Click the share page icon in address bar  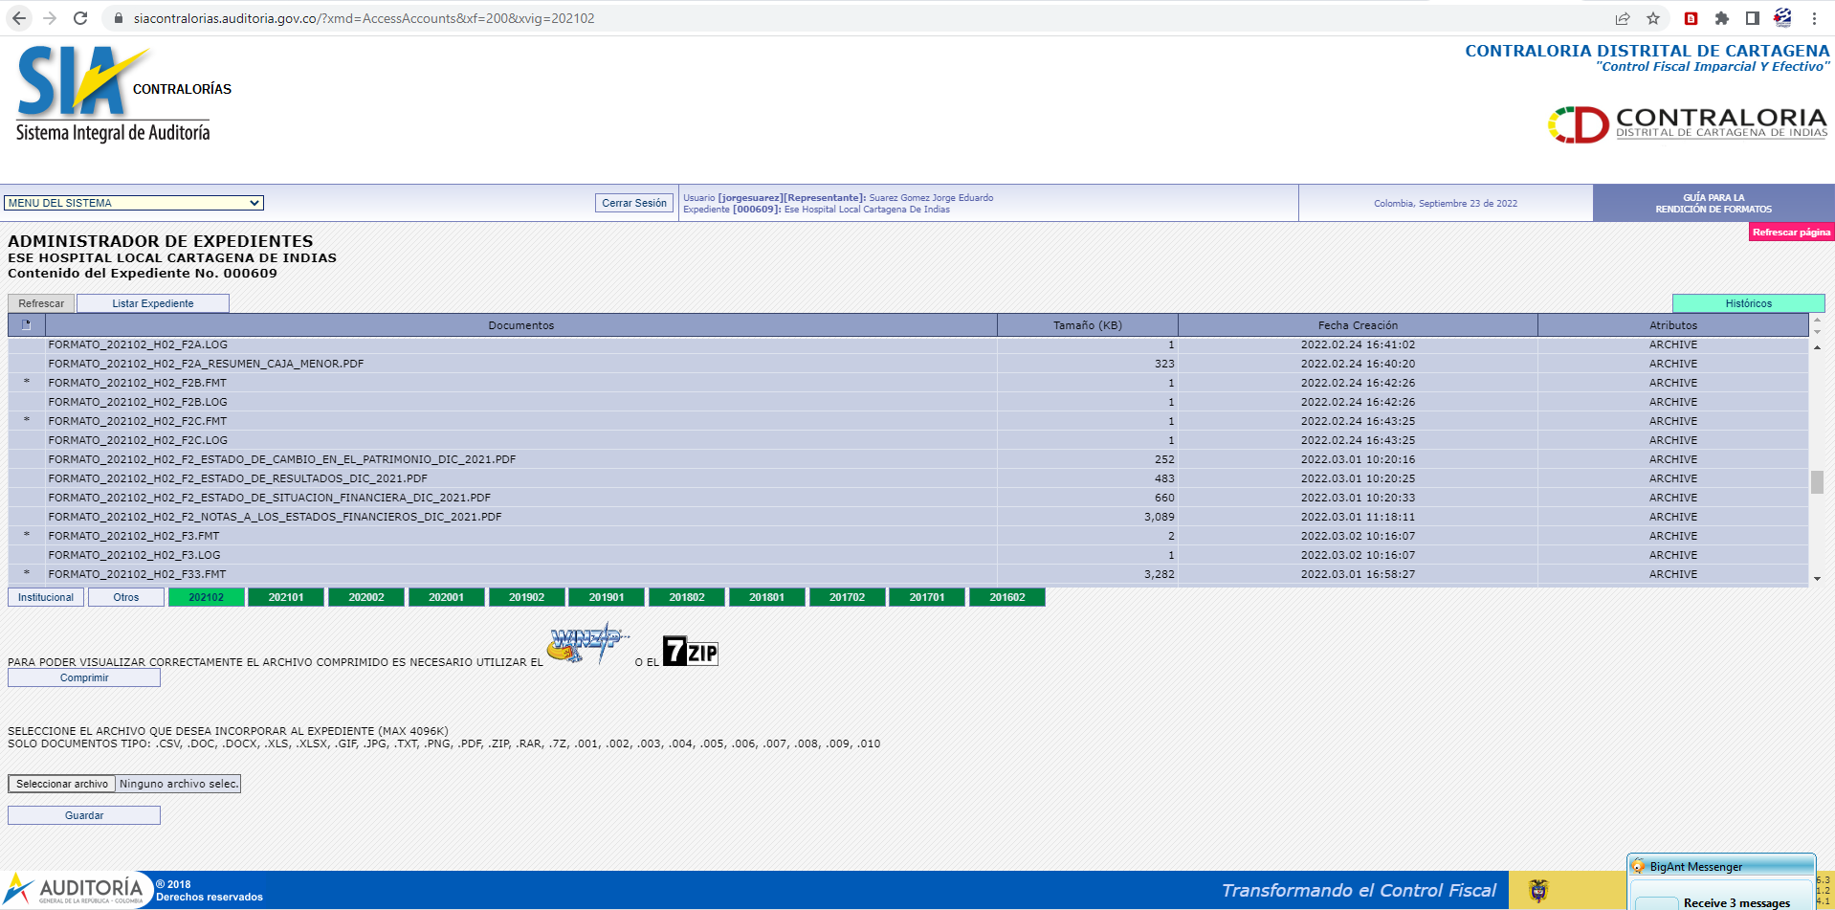tap(1623, 18)
